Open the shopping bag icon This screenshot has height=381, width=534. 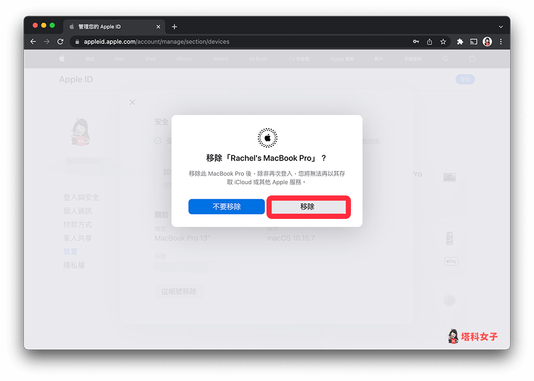(472, 58)
